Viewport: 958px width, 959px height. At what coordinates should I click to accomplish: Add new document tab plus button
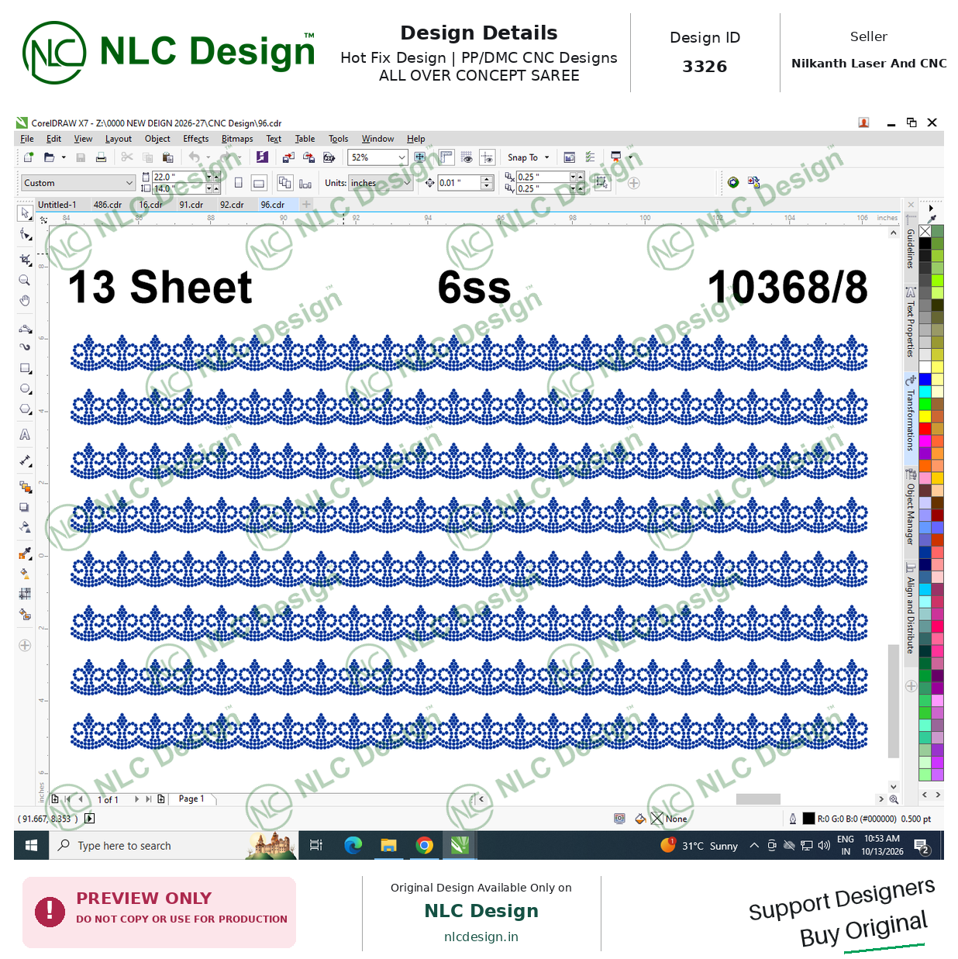(x=306, y=205)
